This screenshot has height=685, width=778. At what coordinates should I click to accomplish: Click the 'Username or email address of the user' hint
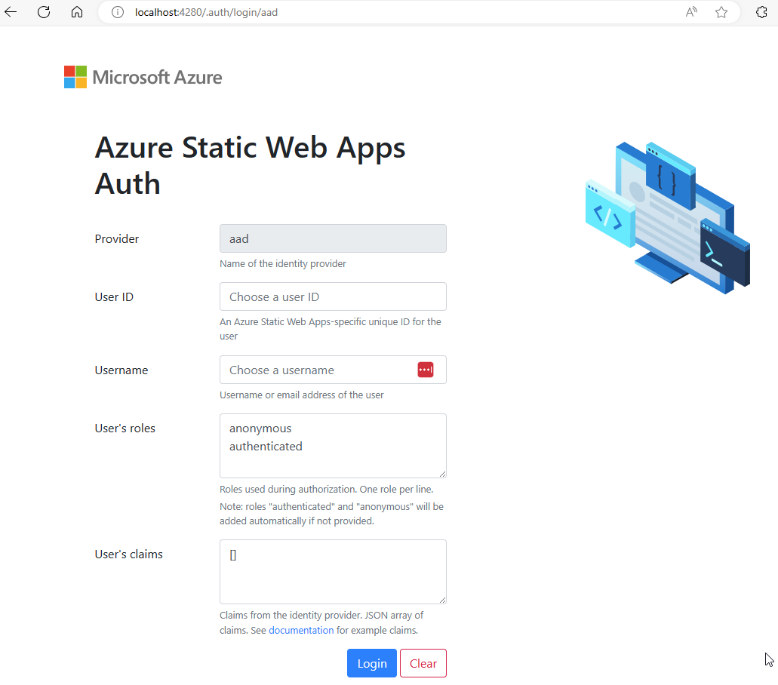(x=302, y=395)
